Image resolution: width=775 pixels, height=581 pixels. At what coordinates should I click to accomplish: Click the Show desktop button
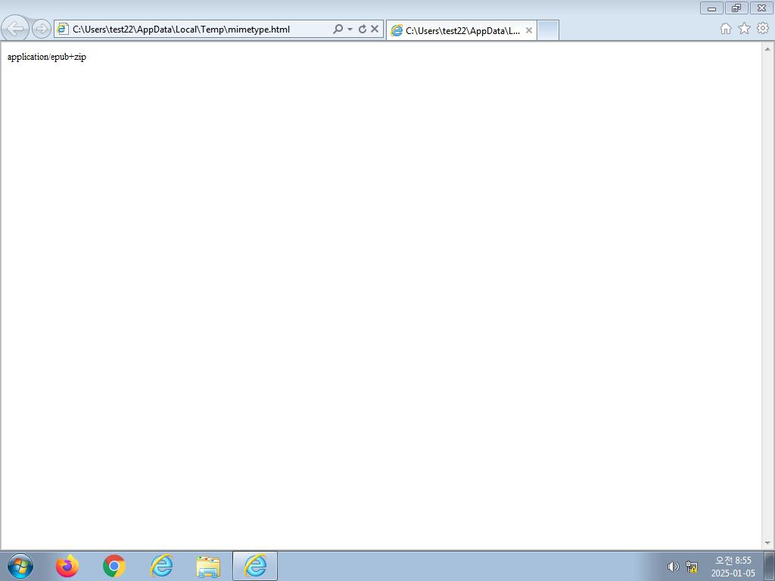pyautogui.click(x=770, y=566)
